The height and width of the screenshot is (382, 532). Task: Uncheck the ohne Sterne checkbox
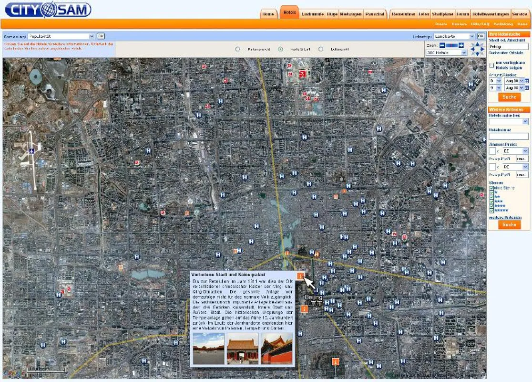tap(491, 188)
